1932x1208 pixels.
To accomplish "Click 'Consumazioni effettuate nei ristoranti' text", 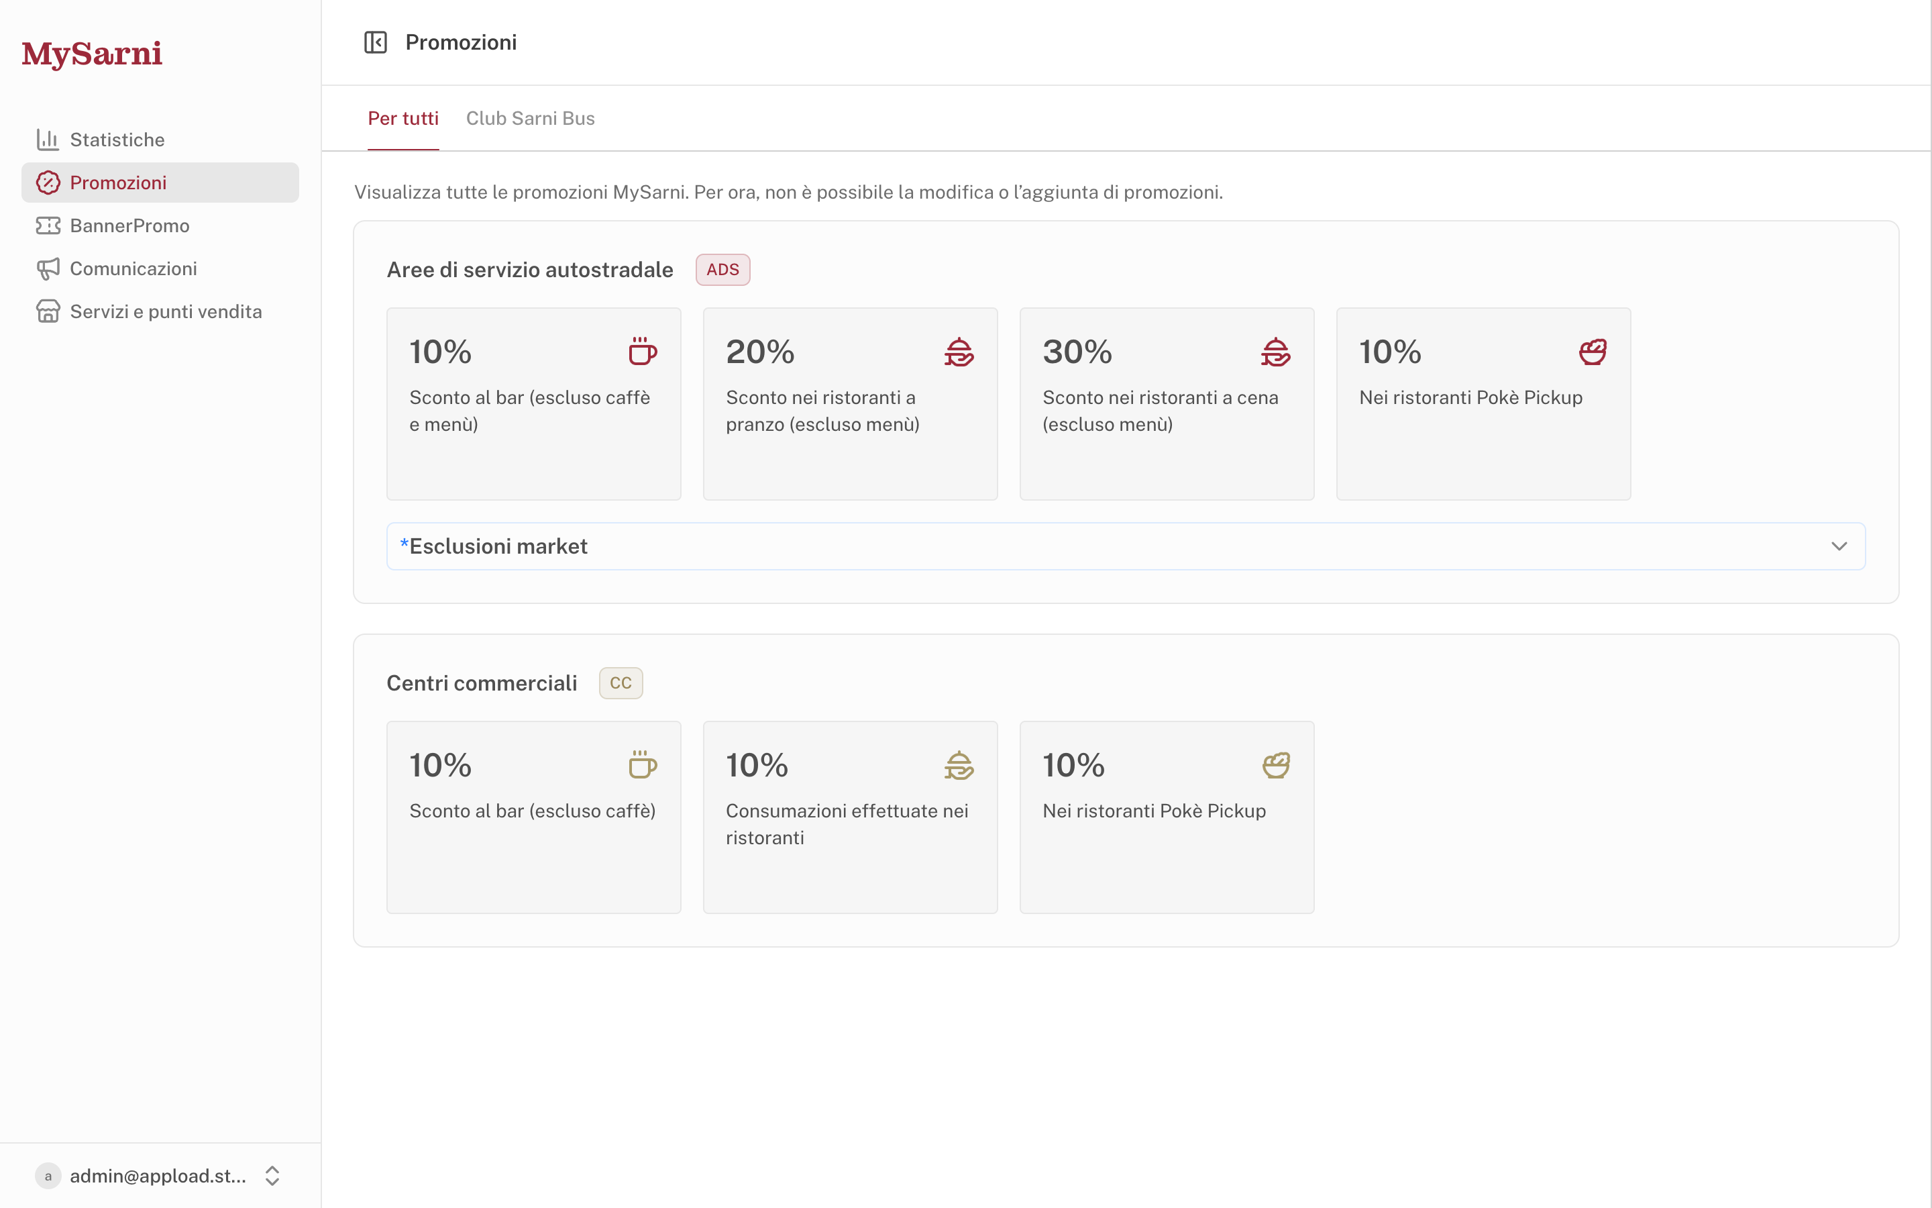I will pyautogui.click(x=847, y=825).
